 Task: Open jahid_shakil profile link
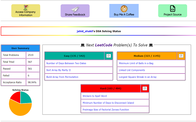(85, 31)
